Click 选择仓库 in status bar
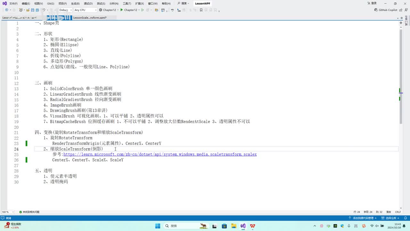Image resolution: width=410 pixels, height=231 pixels. point(390,218)
